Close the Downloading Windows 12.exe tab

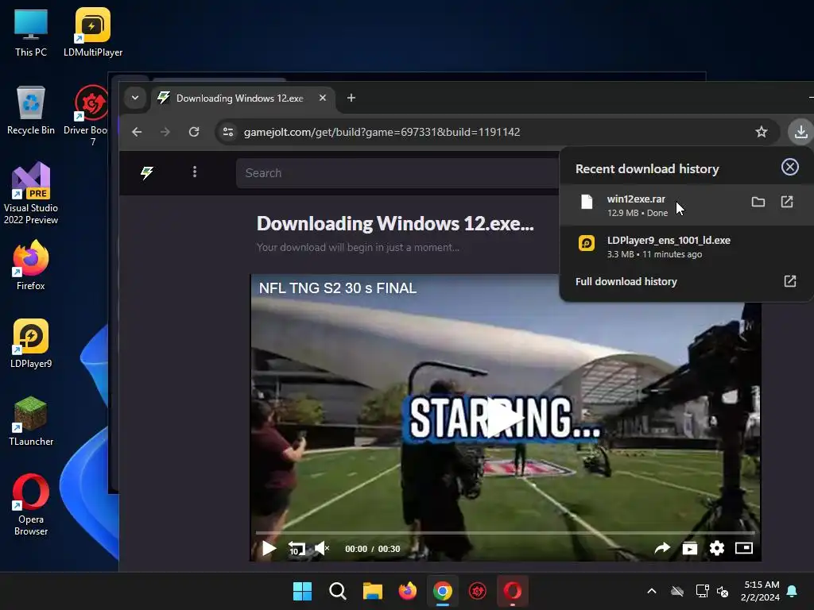323,98
